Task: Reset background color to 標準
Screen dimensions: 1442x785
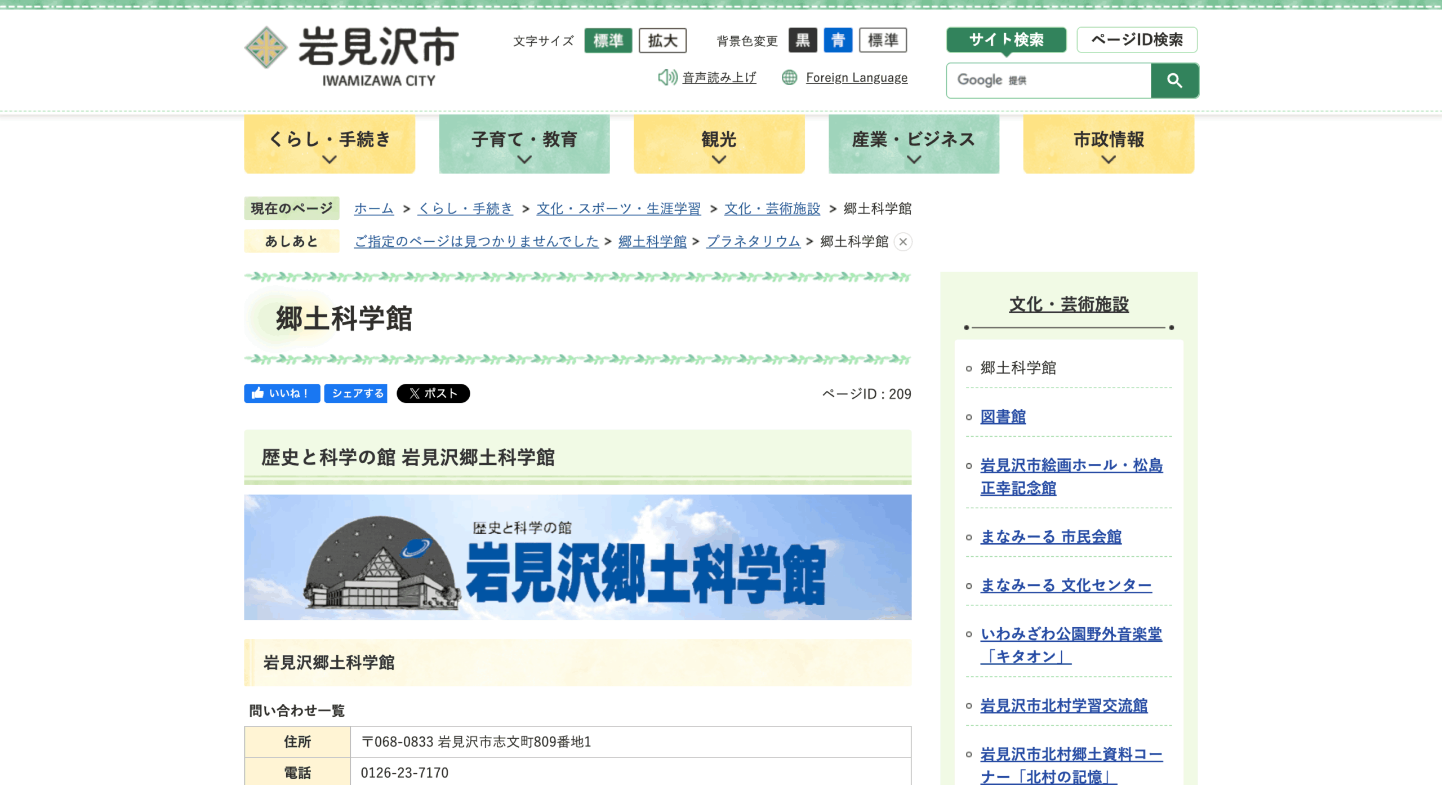Action: click(883, 40)
